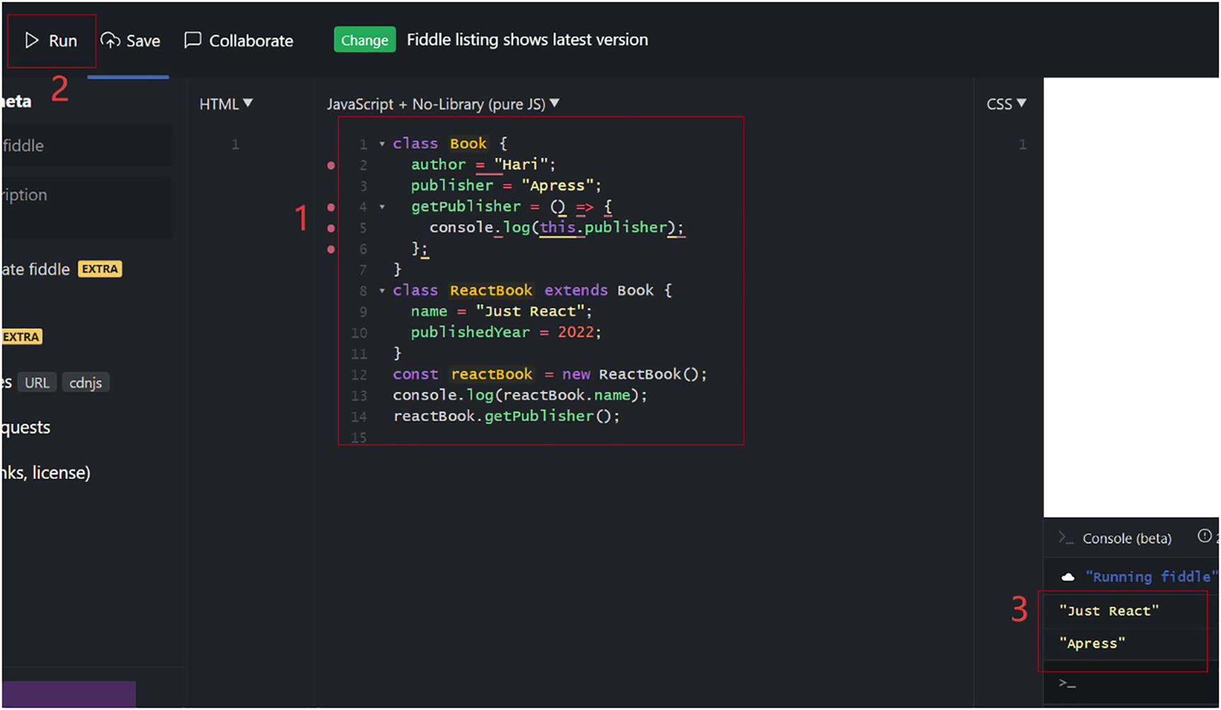The height and width of the screenshot is (710, 1221).
Task: Click the console command input line
Action: (x=1133, y=684)
